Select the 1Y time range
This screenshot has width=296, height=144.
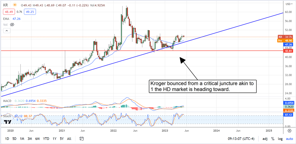tap(54, 139)
